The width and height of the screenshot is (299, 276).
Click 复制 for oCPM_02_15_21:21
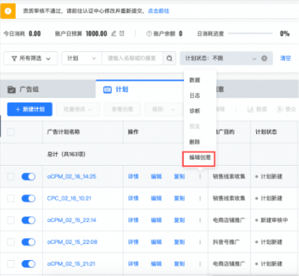pos(179,264)
